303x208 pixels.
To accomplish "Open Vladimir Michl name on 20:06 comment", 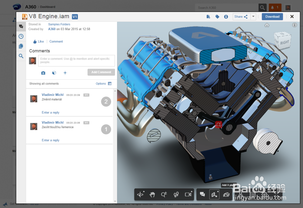I will [x=52, y=122].
